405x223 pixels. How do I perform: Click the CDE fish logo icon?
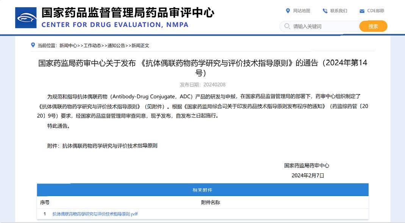26,17
